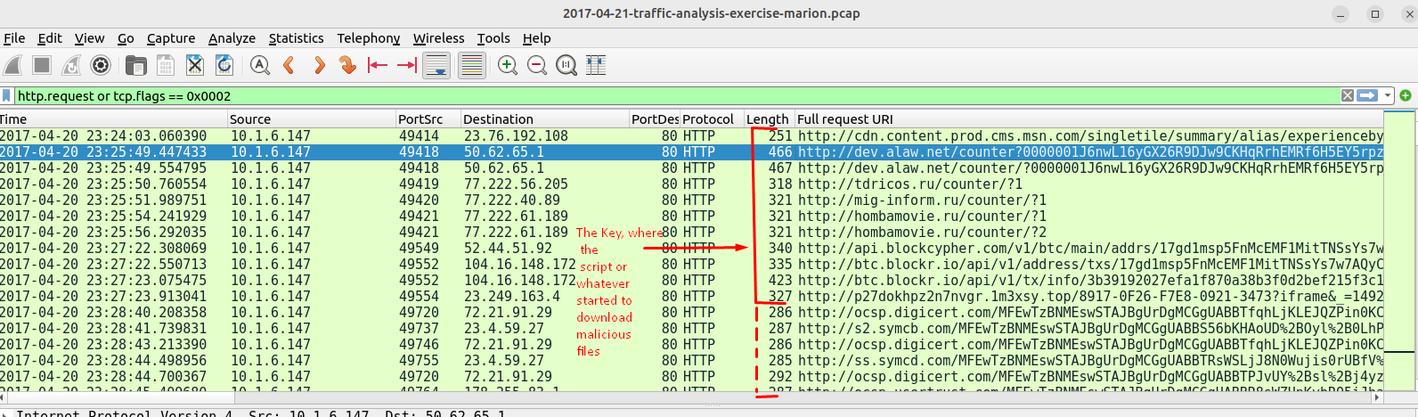
Task: Select the hombamovie.ru/counter/?2 packet row
Action: pyautogui.click(x=692, y=233)
